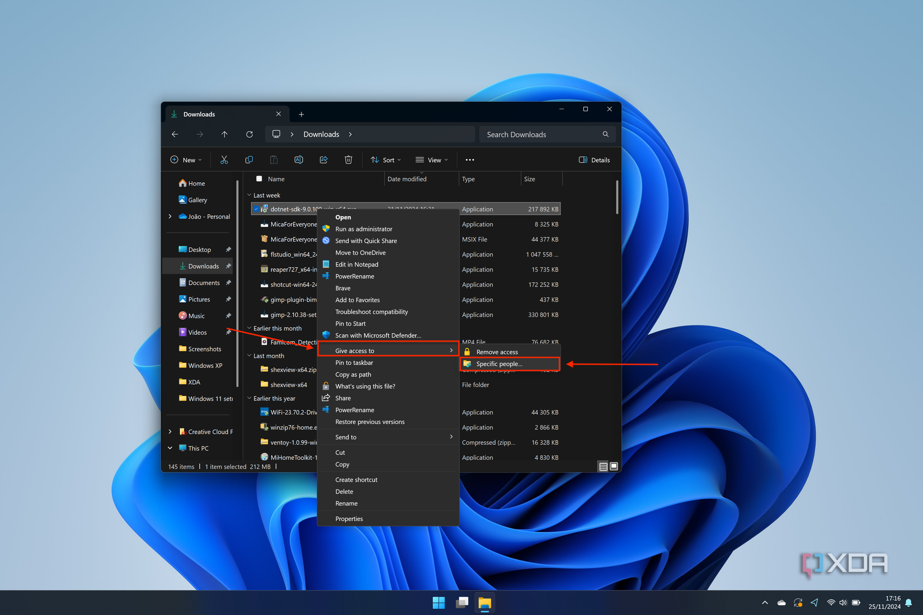The width and height of the screenshot is (923, 615).
Task: Open the See more ellipsis menu
Action: click(x=470, y=160)
